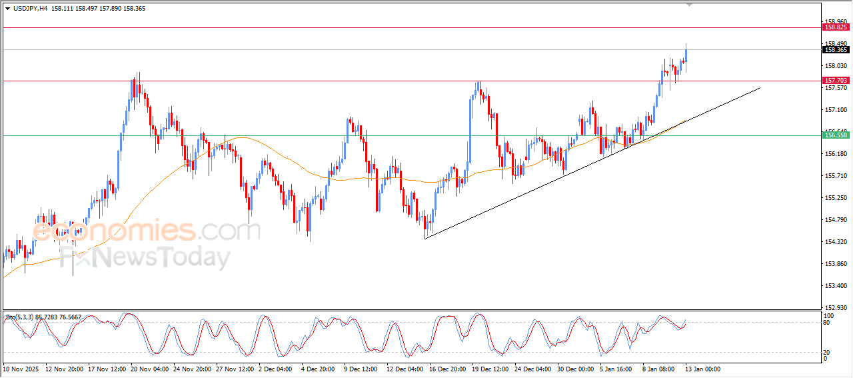The height and width of the screenshot is (378, 853).
Task: Open the dropdown arrow beside USDJPY,H4
Action: coord(7,9)
